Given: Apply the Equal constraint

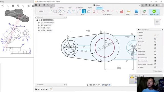Looking at the screenshot, I should click(x=108, y=11).
